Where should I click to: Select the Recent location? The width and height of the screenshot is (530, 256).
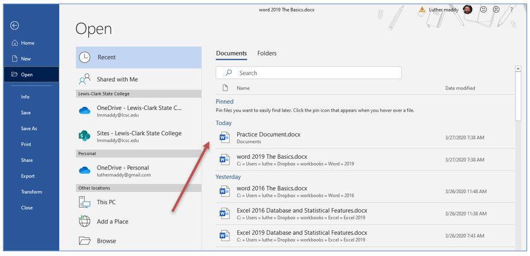(x=139, y=57)
